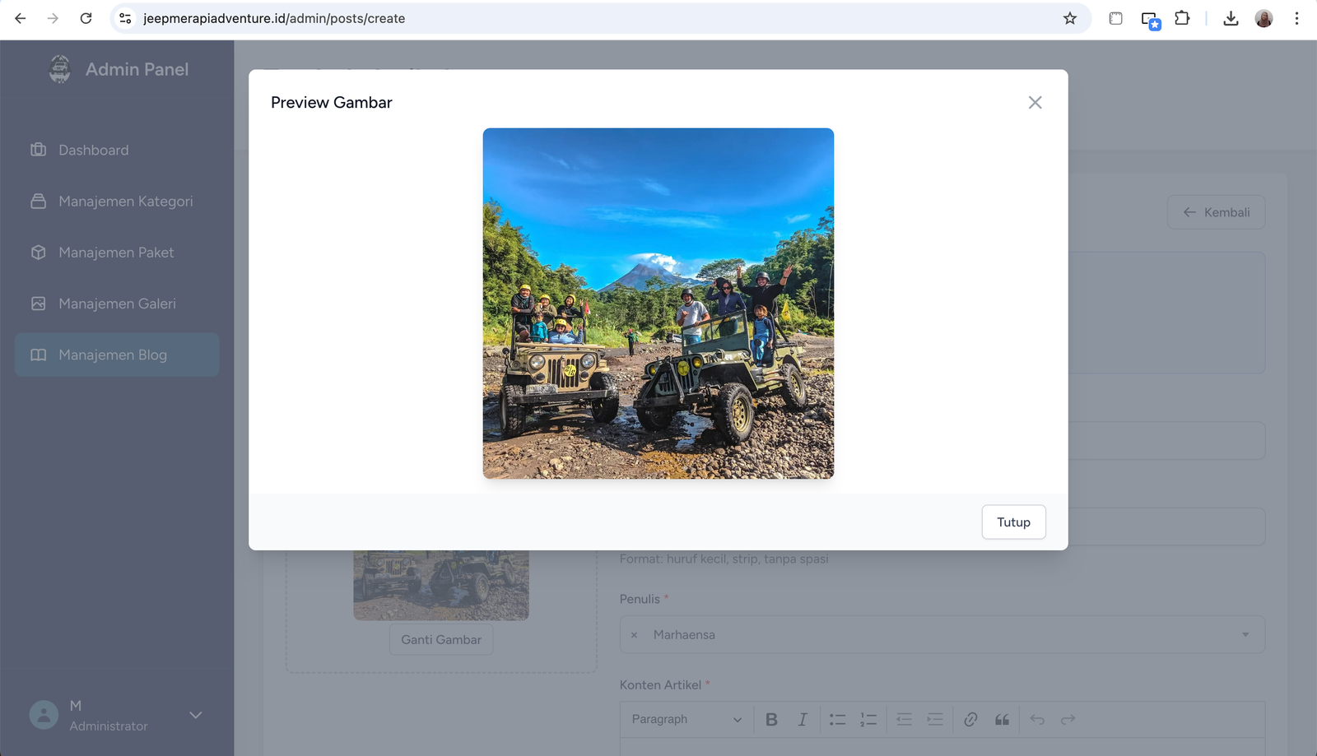Toggle italic formatting in editor

[803, 719]
